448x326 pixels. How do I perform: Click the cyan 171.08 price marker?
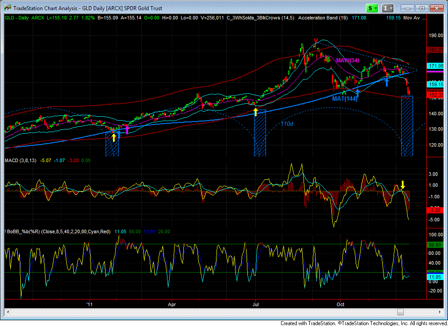tap(436, 66)
